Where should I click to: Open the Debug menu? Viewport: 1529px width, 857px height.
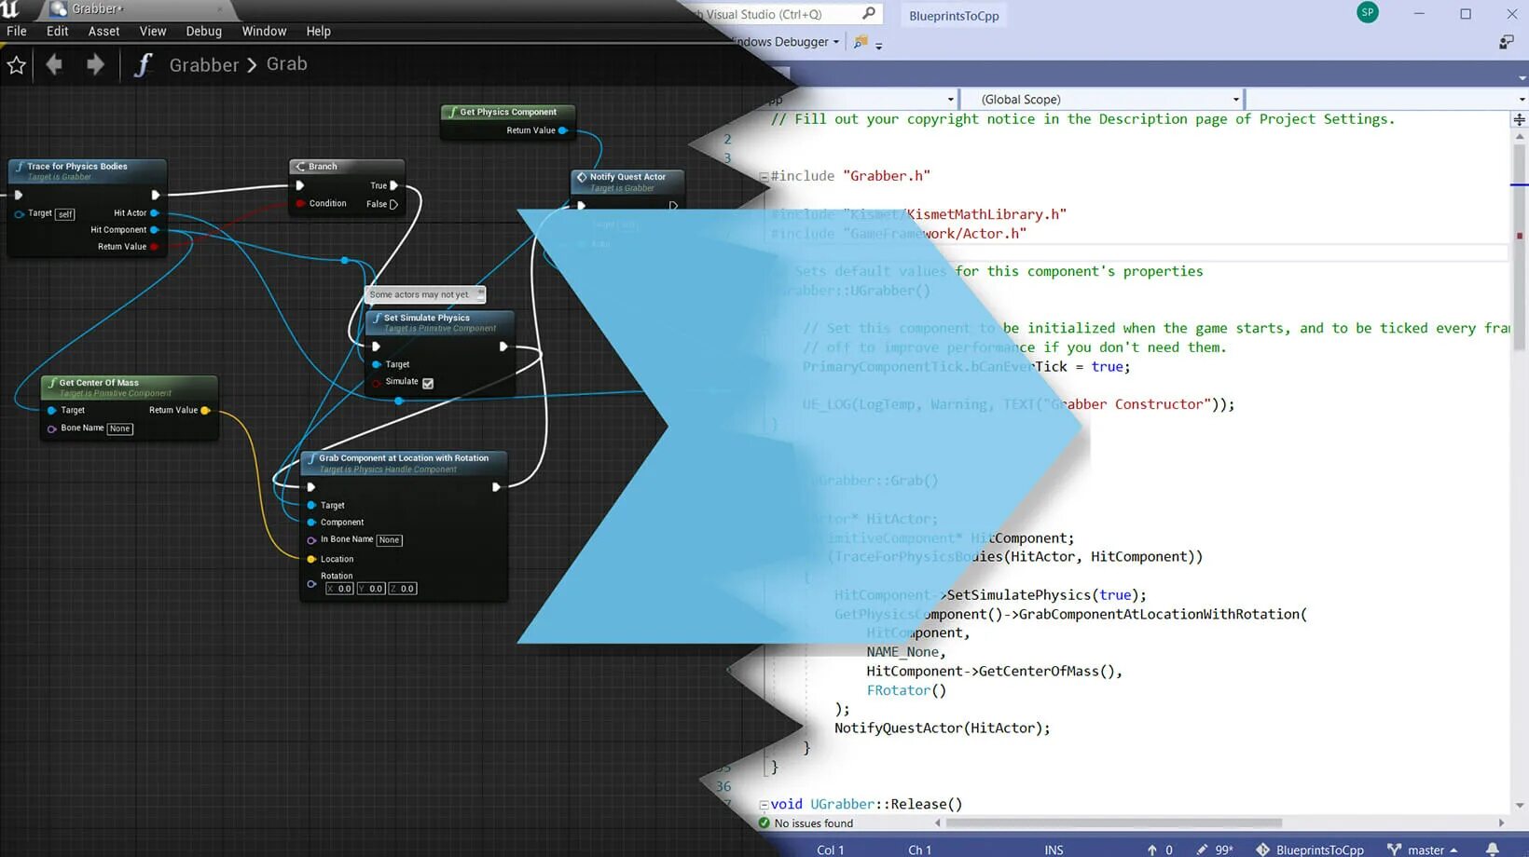pos(203,31)
